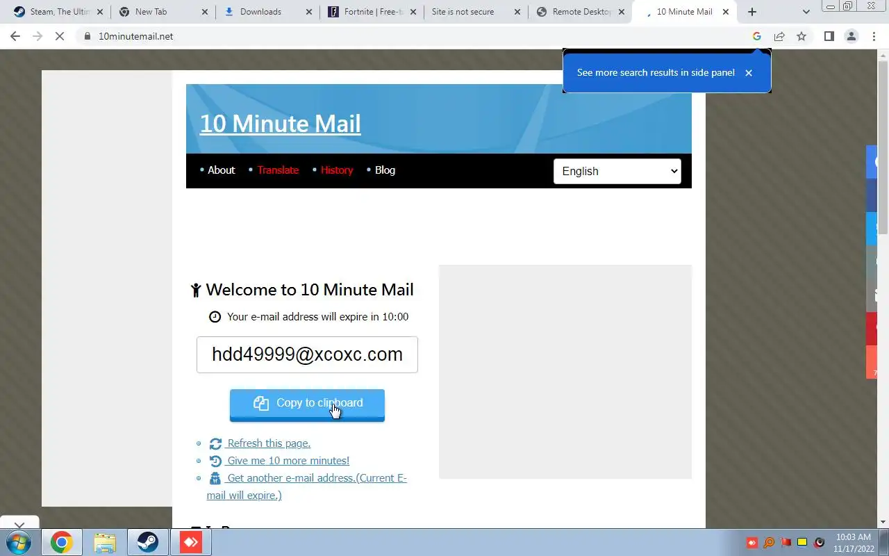
Task: Switch to the Downloads tab
Action: (x=267, y=12)
